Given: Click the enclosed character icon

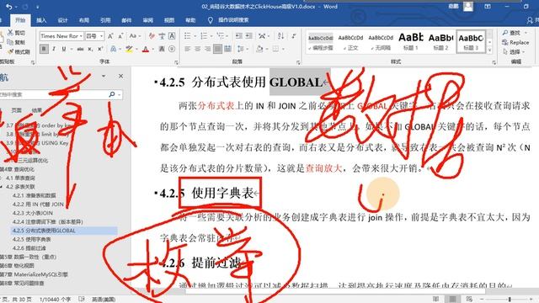Looking at the screenshot, I should coord(172,49).
